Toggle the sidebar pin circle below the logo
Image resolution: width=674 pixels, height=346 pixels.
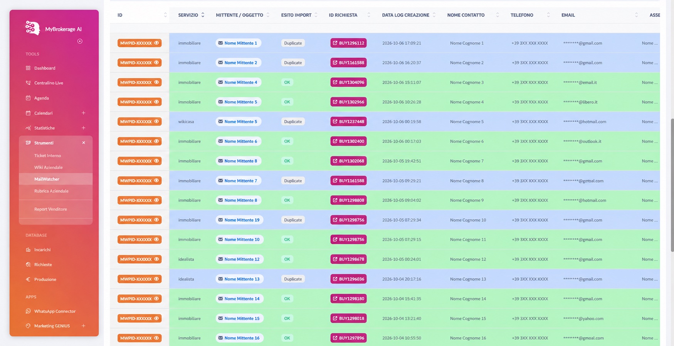point(80,41)
